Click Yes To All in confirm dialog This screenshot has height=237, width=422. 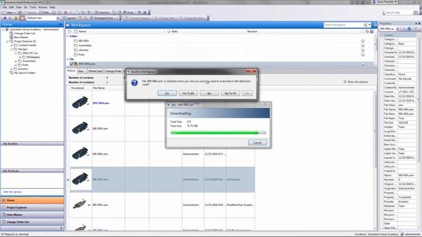click(x=188, y=93)
